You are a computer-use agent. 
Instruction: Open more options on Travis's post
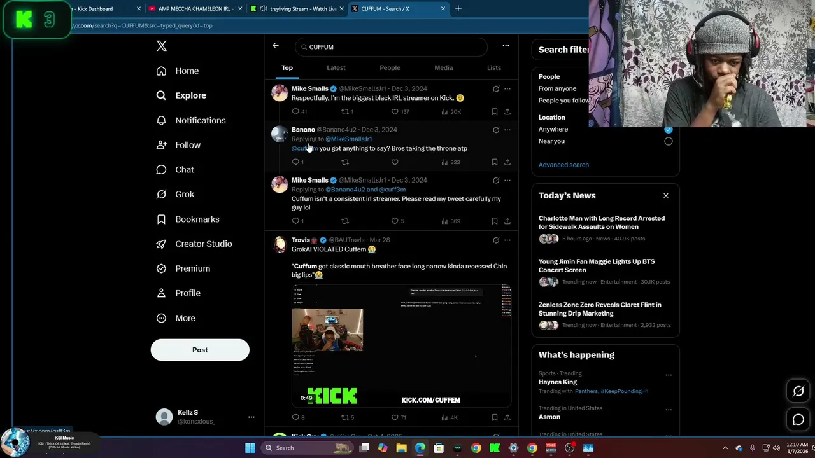pyautogui.click(x=507, y=240)
